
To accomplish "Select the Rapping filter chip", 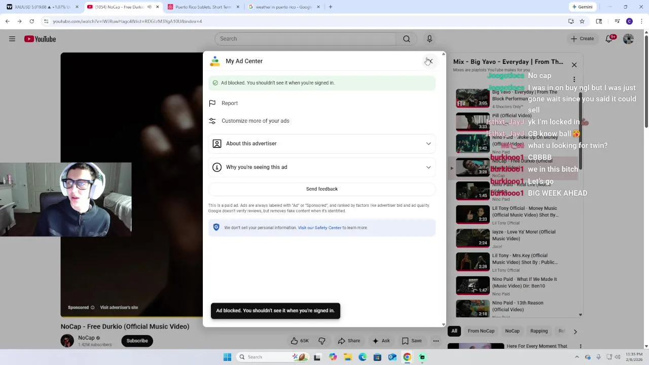I will (539, 332).
